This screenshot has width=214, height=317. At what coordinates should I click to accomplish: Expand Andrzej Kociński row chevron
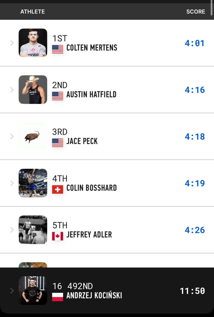coord(12,291)
